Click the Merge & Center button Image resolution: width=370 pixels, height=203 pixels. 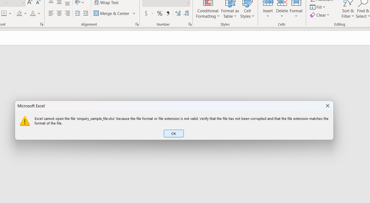[112, 13]
